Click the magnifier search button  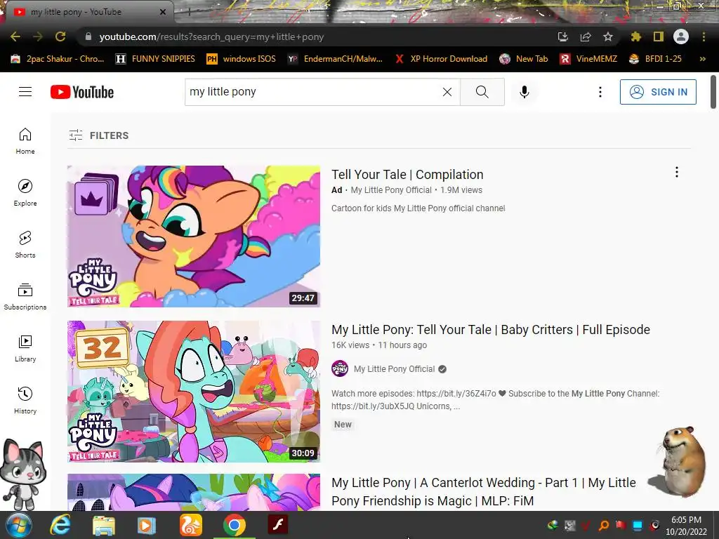482,92
